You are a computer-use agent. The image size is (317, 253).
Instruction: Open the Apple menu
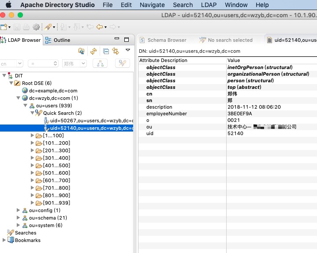[x=8, y=5]
